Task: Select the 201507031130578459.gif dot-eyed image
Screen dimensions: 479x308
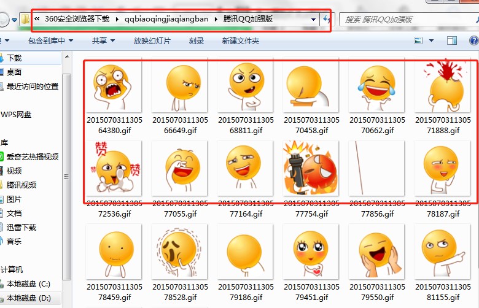Action: tap(114, 252)
